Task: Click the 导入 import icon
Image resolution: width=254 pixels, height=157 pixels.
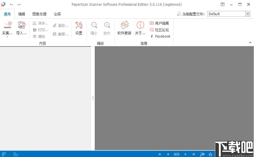Action: point(22,25)
